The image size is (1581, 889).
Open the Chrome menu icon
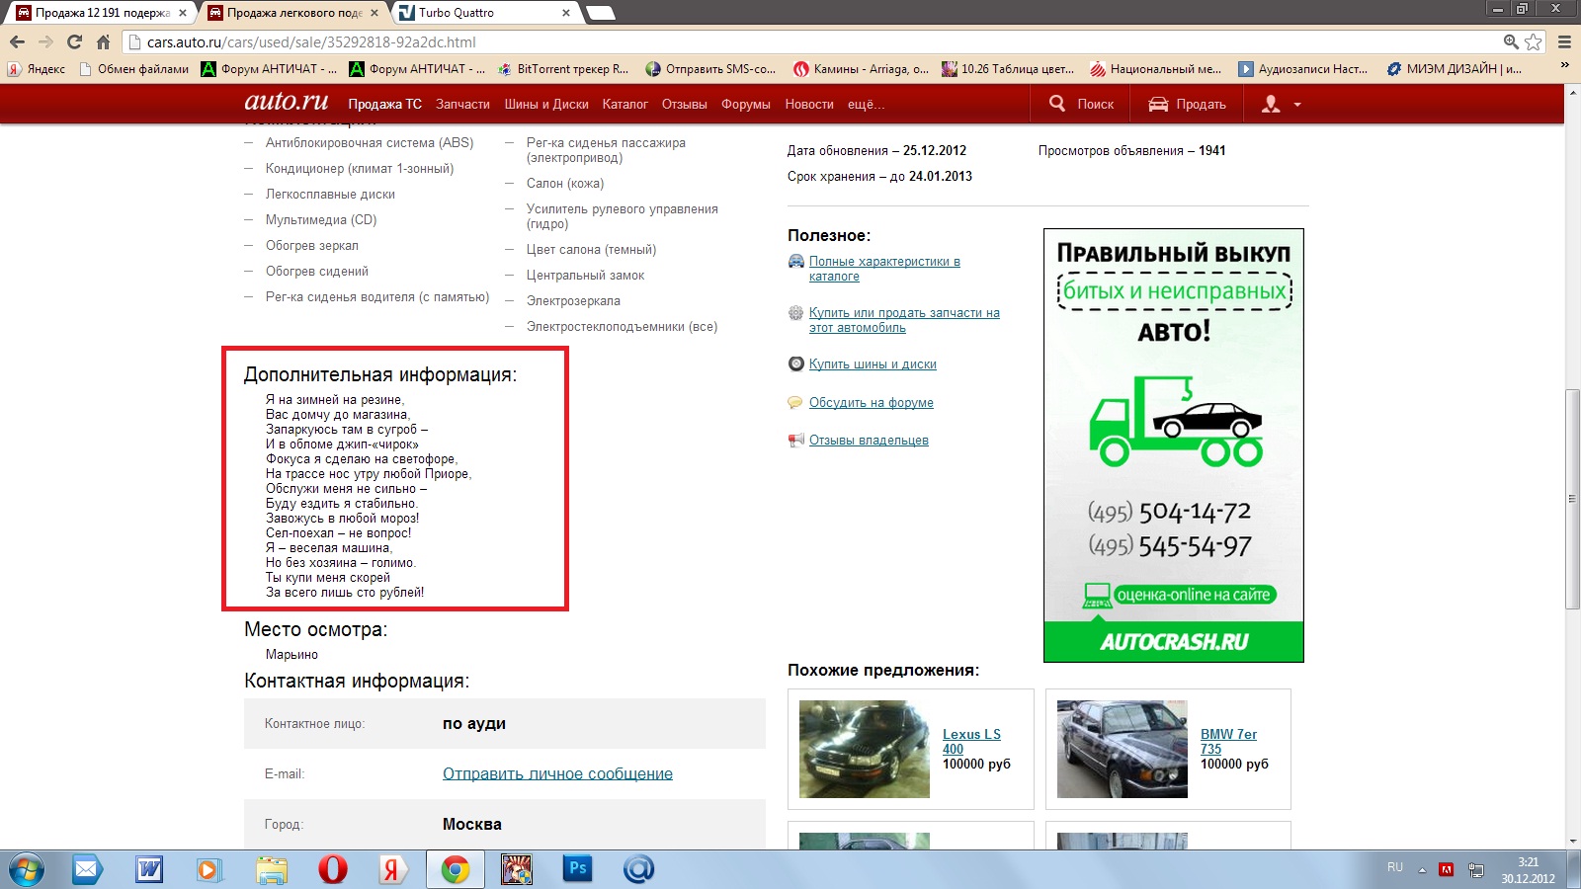[x=1564, y=41]
